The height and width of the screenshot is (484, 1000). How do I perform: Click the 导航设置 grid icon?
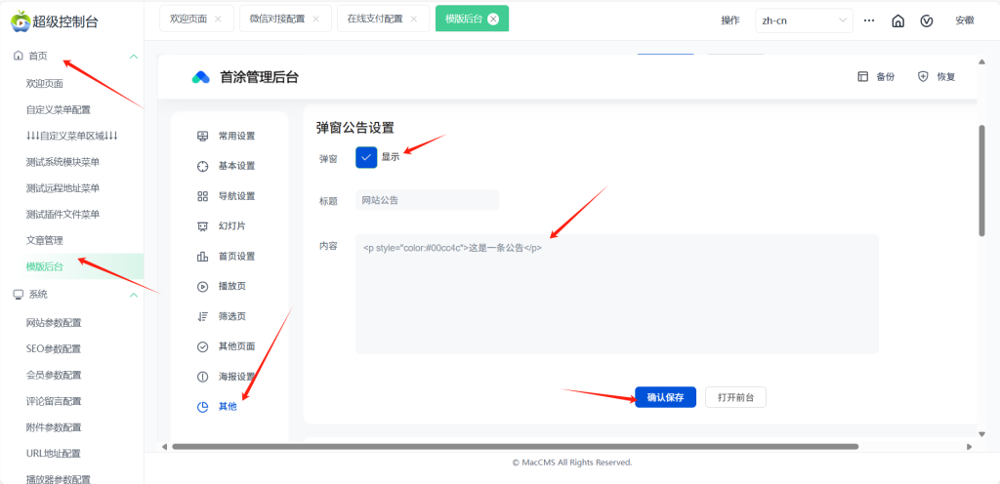pyautogui.click(x=203, y=196)
